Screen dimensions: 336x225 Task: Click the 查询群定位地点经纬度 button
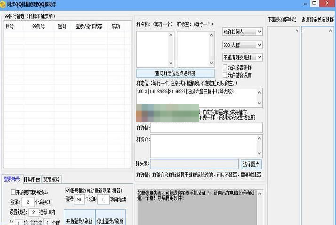tap(175, 73)
